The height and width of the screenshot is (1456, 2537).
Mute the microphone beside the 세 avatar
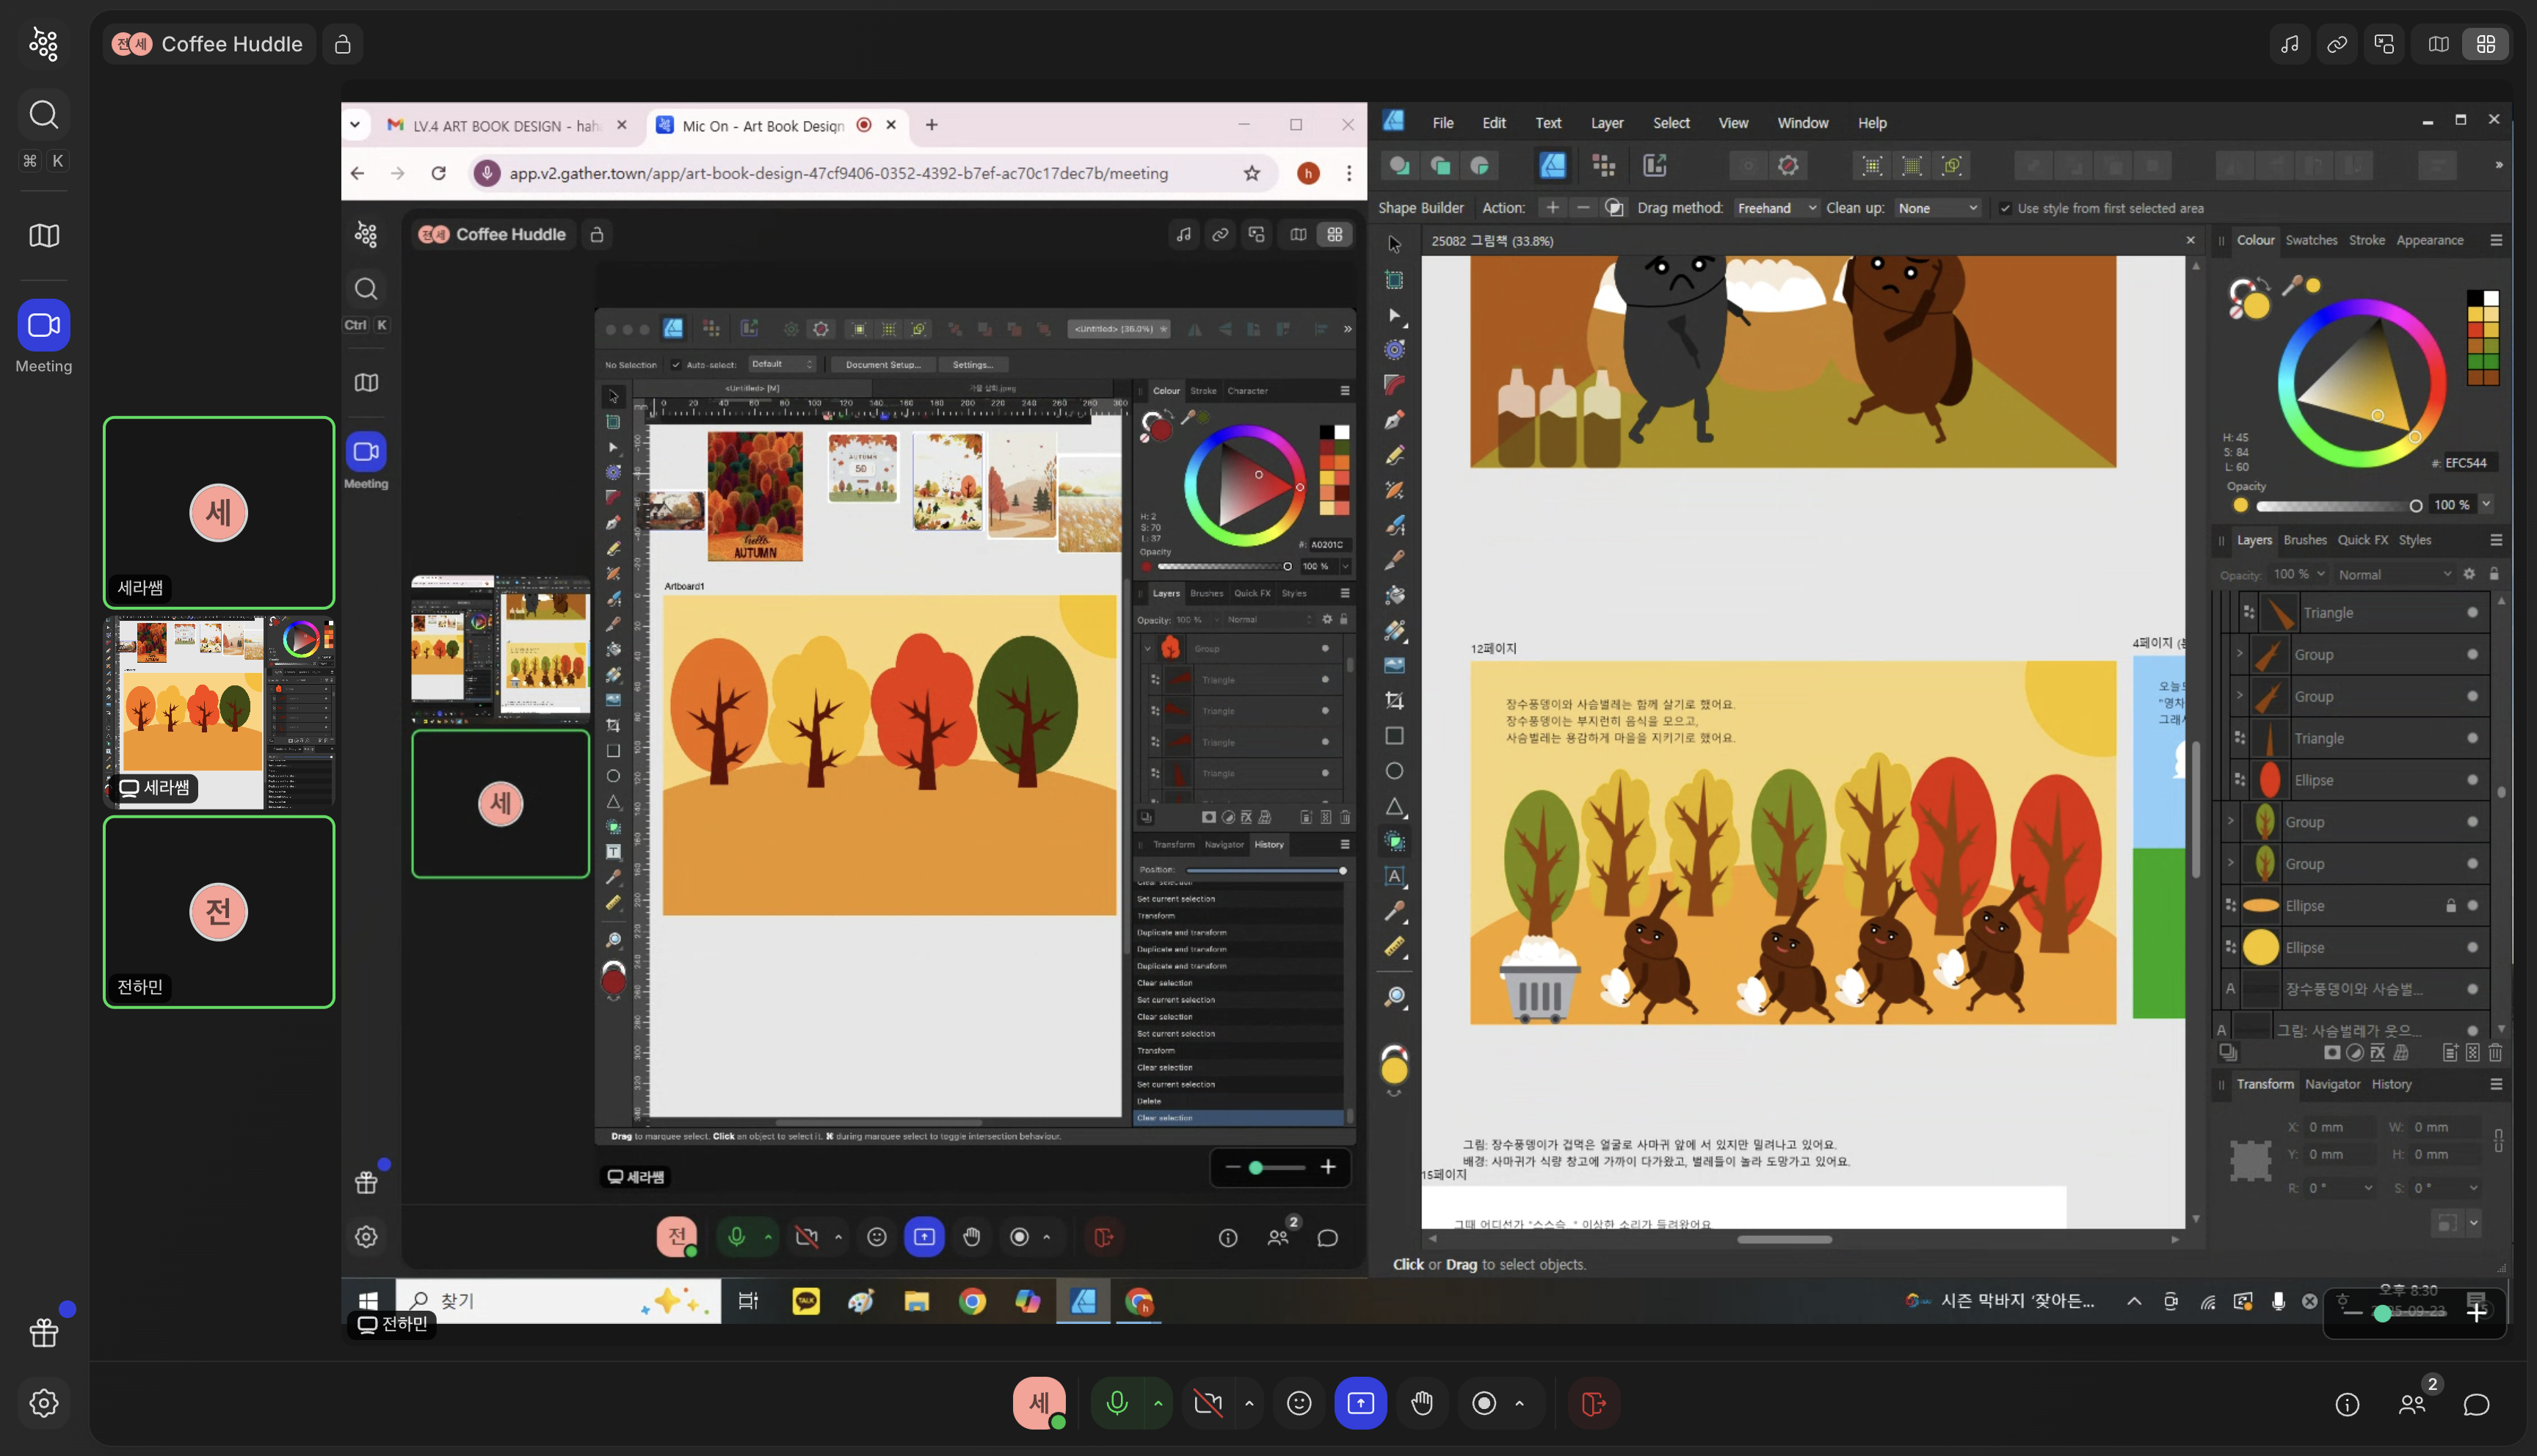pyautogui.click(x=1116, y=1403)
